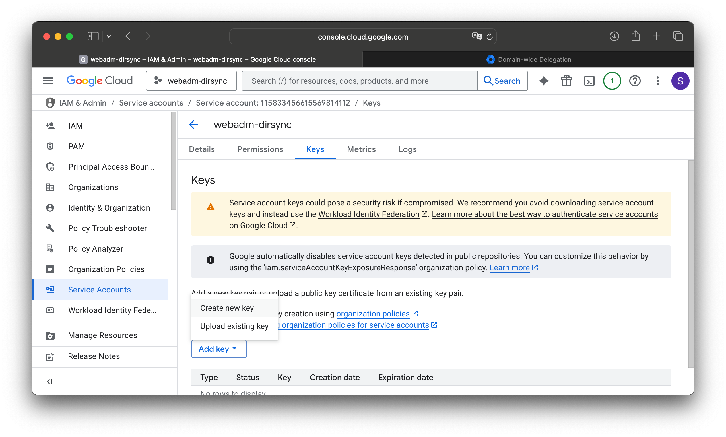Switch to the Metrics tab
Viewport: 726px width, 437px height.
(x=361, y=149)
